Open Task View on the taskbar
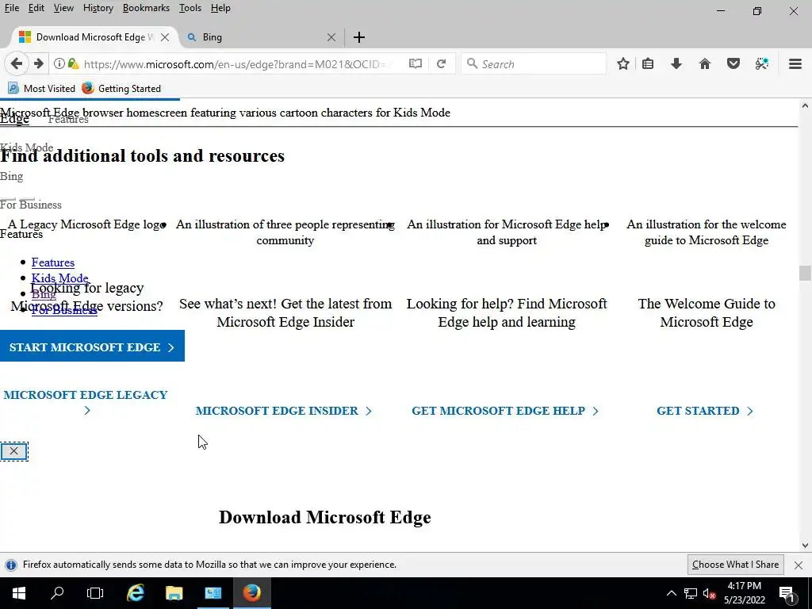The image size is (812, 609). tap(95, 593)
